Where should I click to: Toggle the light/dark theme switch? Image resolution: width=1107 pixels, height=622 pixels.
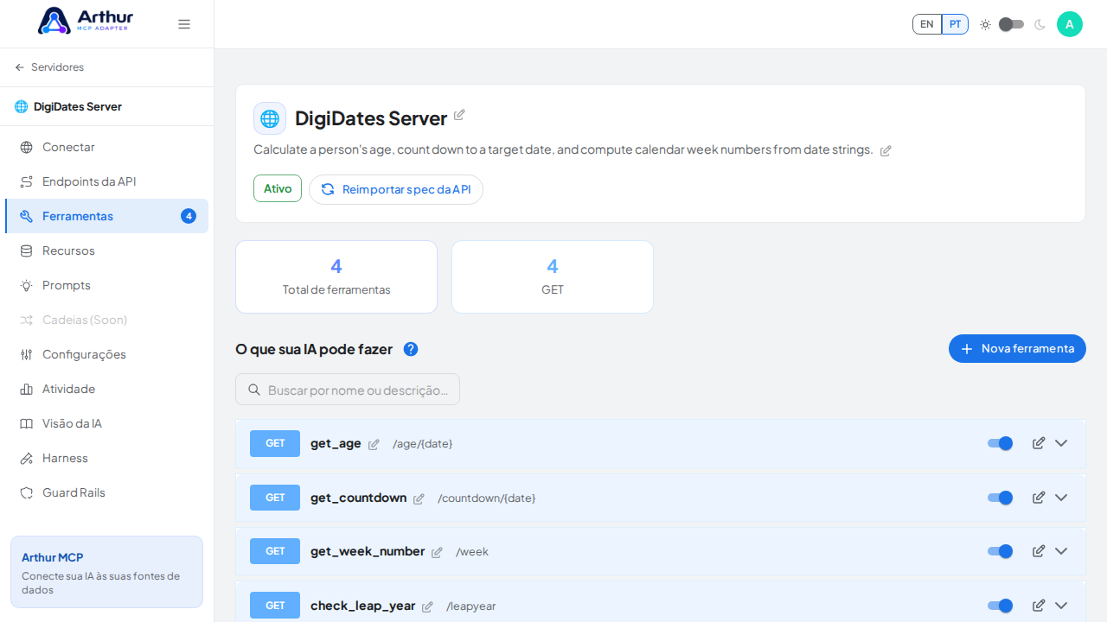(x=1012, y=24)
